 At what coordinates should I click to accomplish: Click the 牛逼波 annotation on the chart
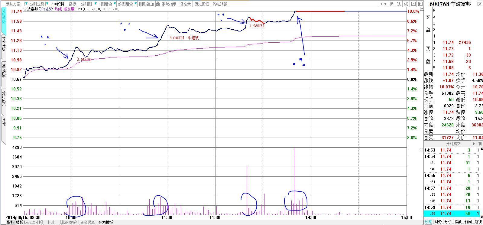point(193,38)
